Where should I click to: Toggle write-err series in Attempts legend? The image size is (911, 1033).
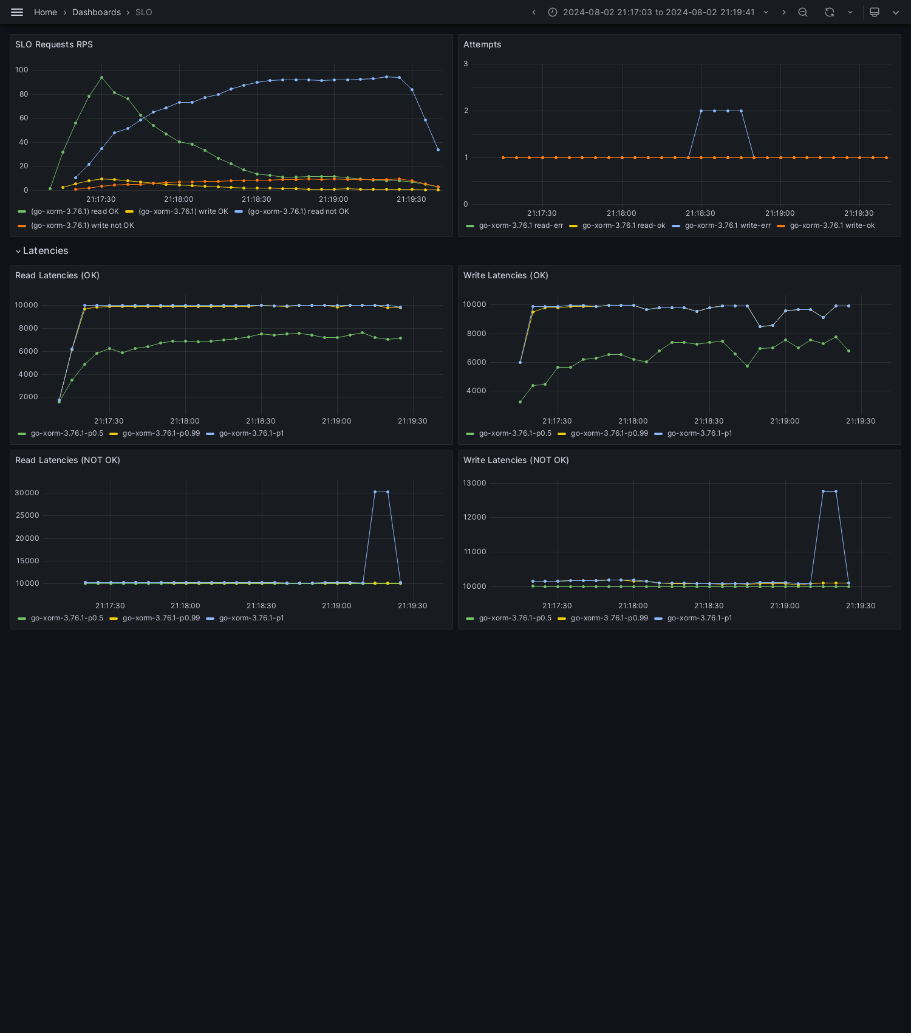728,225
